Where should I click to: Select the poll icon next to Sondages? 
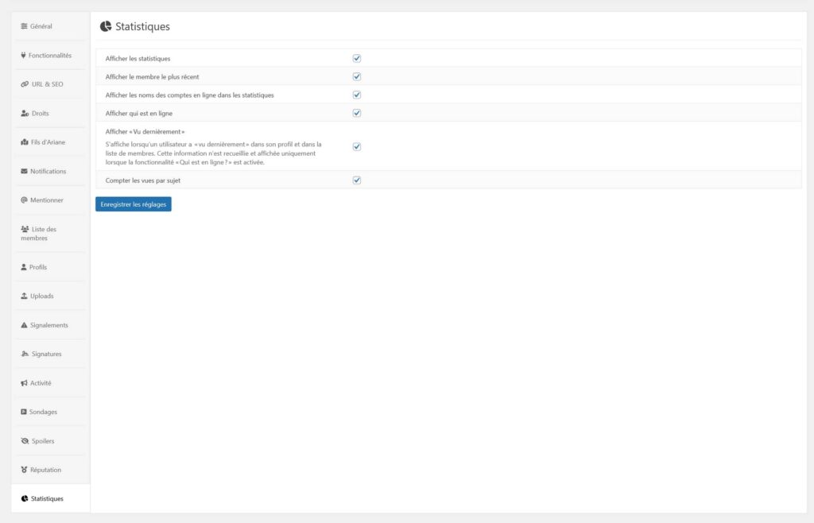22,412
